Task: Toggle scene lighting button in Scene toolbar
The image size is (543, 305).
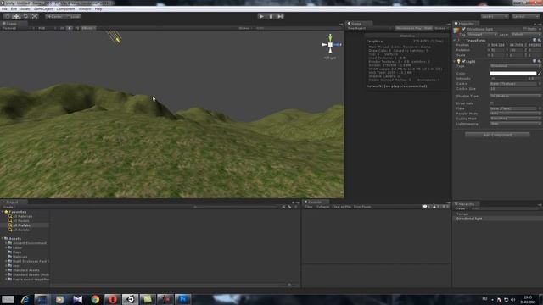Action: tap(70, 28)
